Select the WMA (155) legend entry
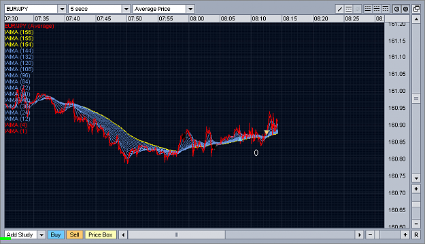 click(19, 39)
